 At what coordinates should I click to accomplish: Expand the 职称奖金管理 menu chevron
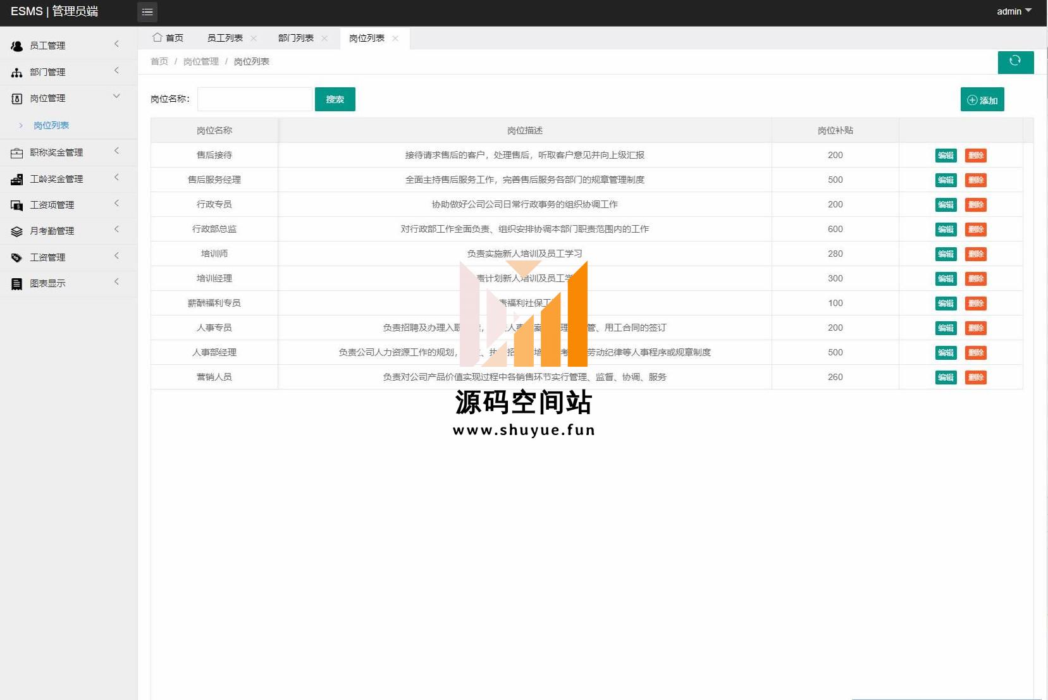tap(116, 150)
